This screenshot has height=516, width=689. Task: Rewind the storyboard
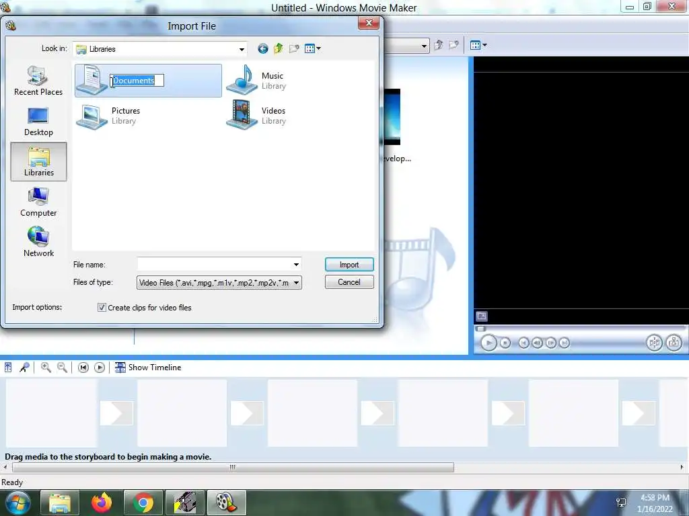83,368
